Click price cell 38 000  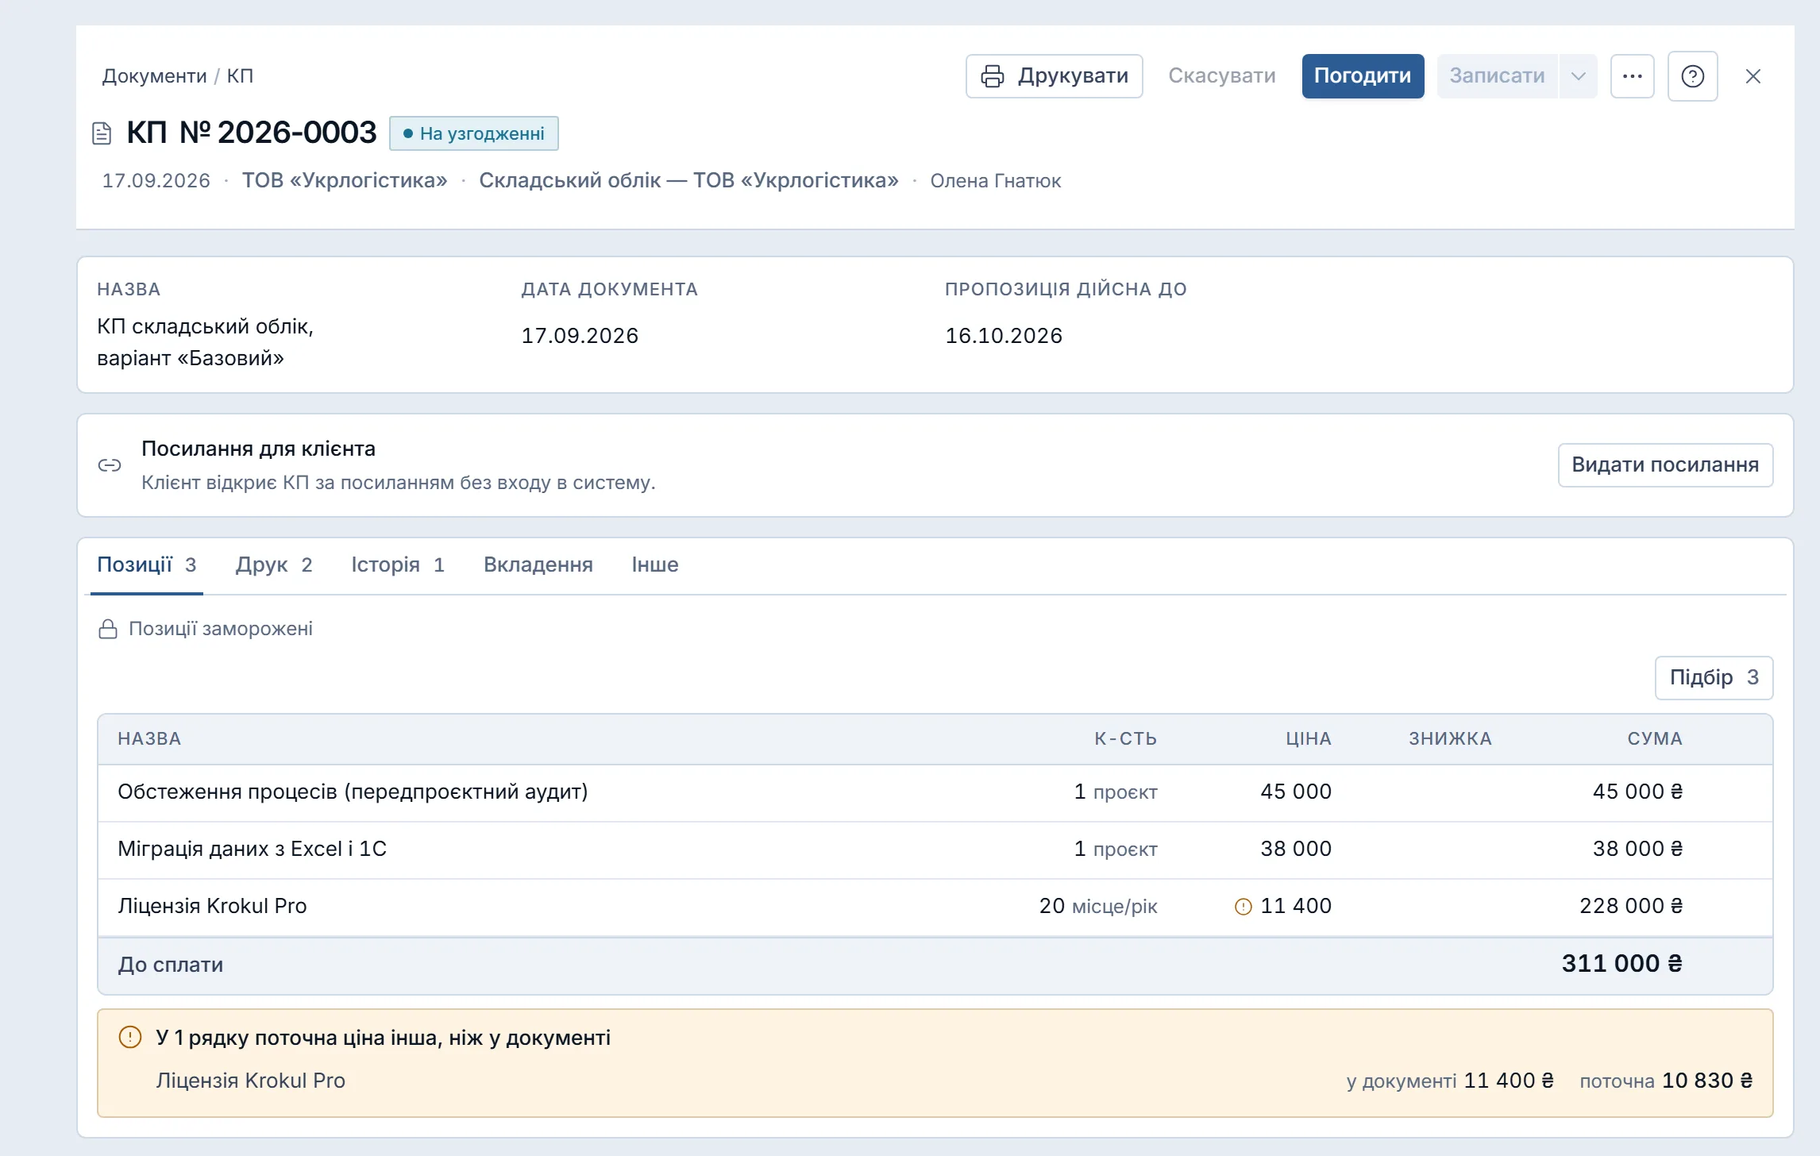point(1296,850)
